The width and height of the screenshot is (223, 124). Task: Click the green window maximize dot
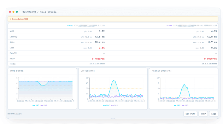pos(17,12)
